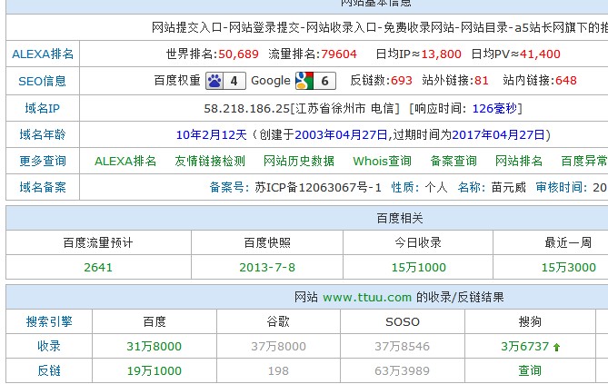Click the 查询 link in the 搜狗 column
This screenshot has width=608, height=384.
(x=530, y=370)
